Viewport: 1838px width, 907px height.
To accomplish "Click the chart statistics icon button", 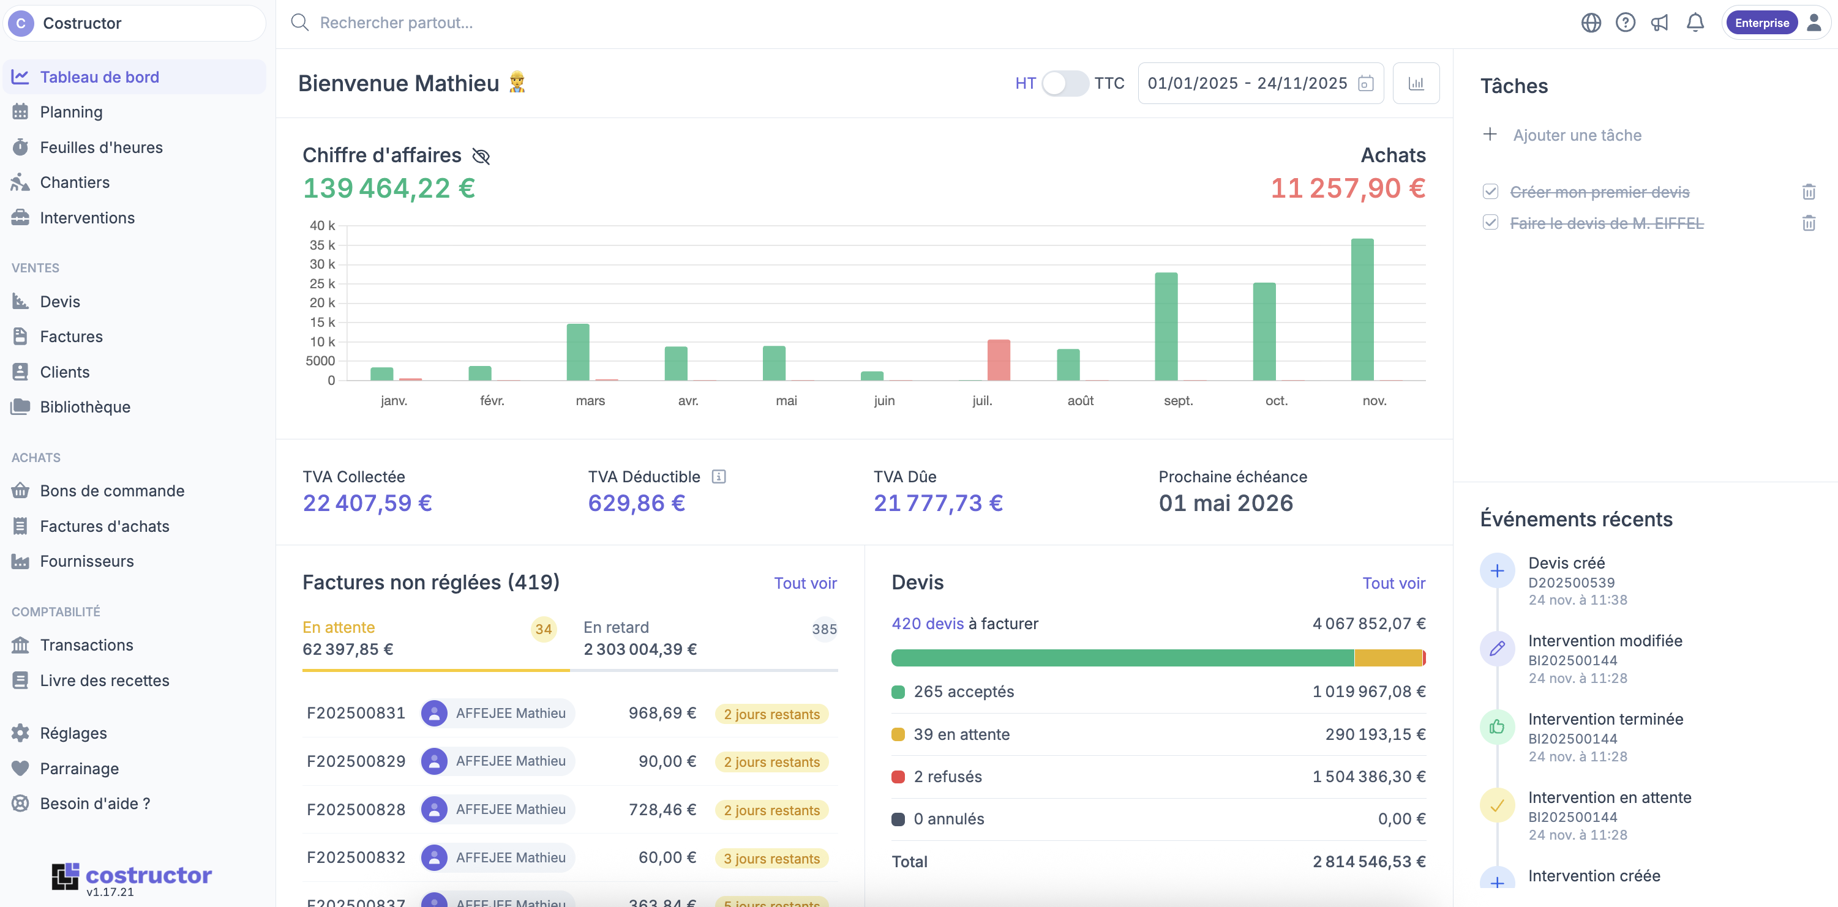I will (1416, 83).
